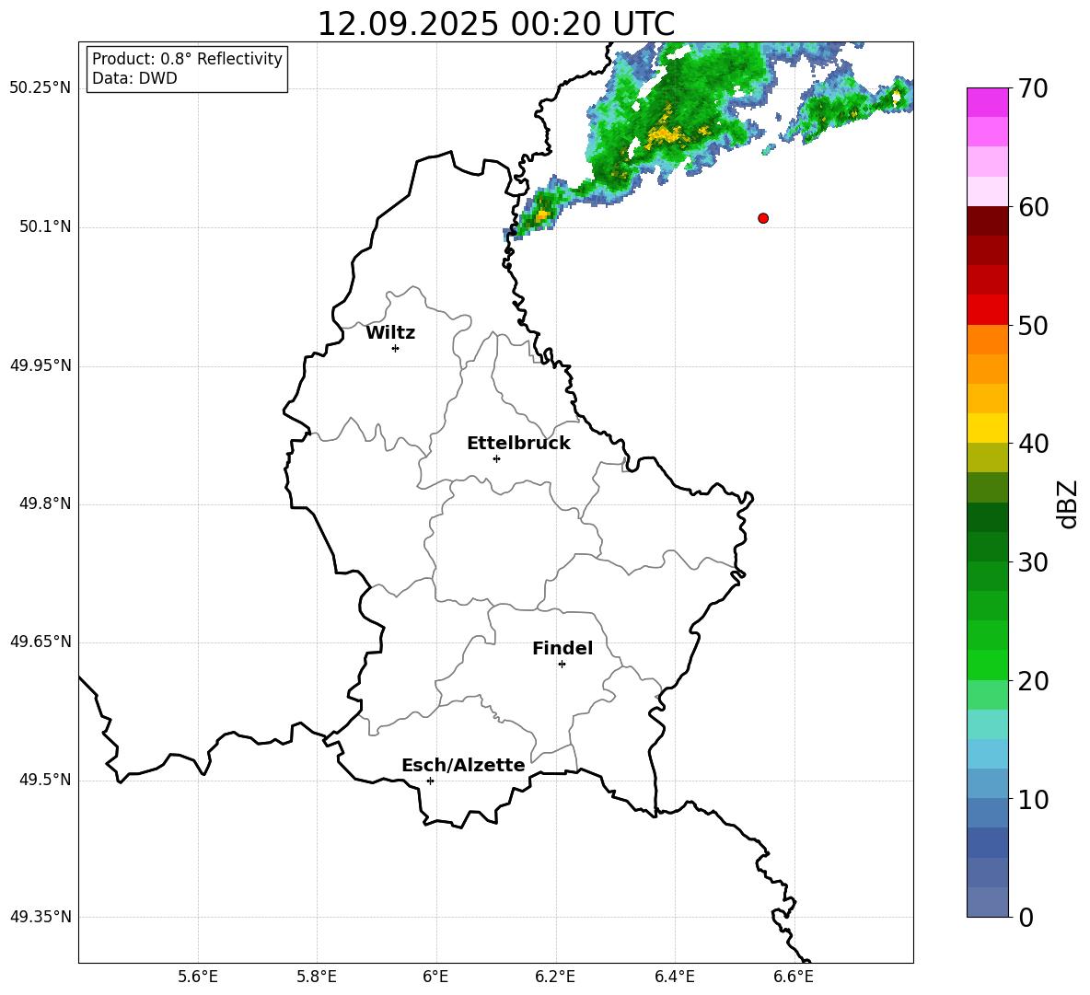The height and width of the screenshot is (995, 1090).
Task: Click the magenta top colorbar segment
Action: click(x=987, y=102)
